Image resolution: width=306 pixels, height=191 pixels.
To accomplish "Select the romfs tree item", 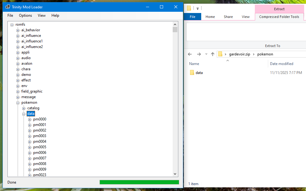I will (x=20, y=24).
